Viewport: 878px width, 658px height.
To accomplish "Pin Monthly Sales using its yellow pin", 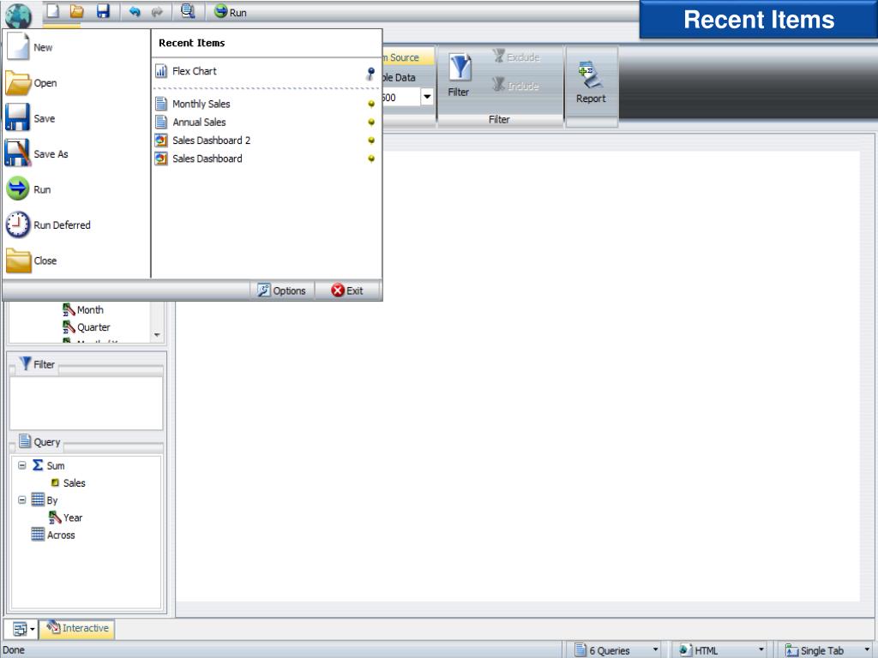I will [x=370, y=104].
